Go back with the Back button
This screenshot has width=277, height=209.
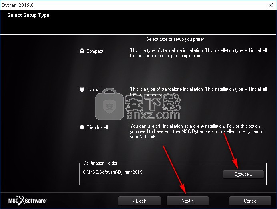[x=139, y=201]
